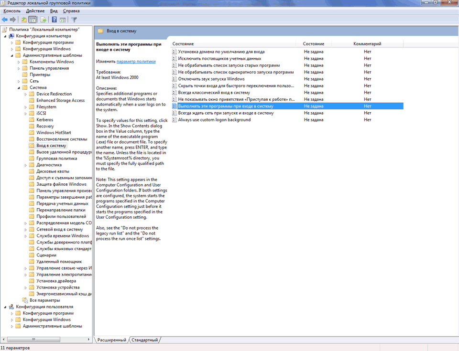Collapse the Конфигурация компьютера node
Viewport: 459px width, 351px height.
5,36
